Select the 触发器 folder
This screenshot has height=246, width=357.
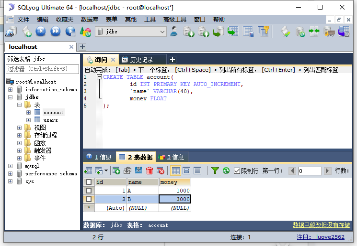(x=43, y=150)
